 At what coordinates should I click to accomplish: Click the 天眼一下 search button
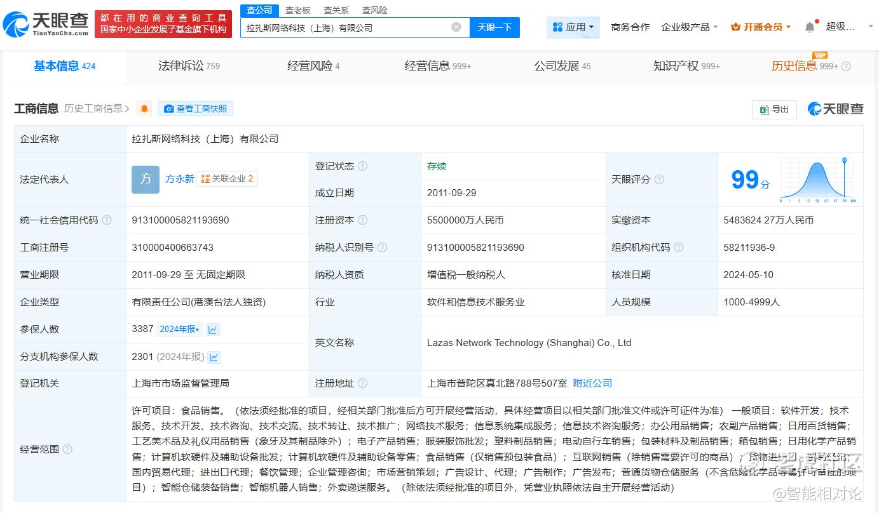point(494,27)
